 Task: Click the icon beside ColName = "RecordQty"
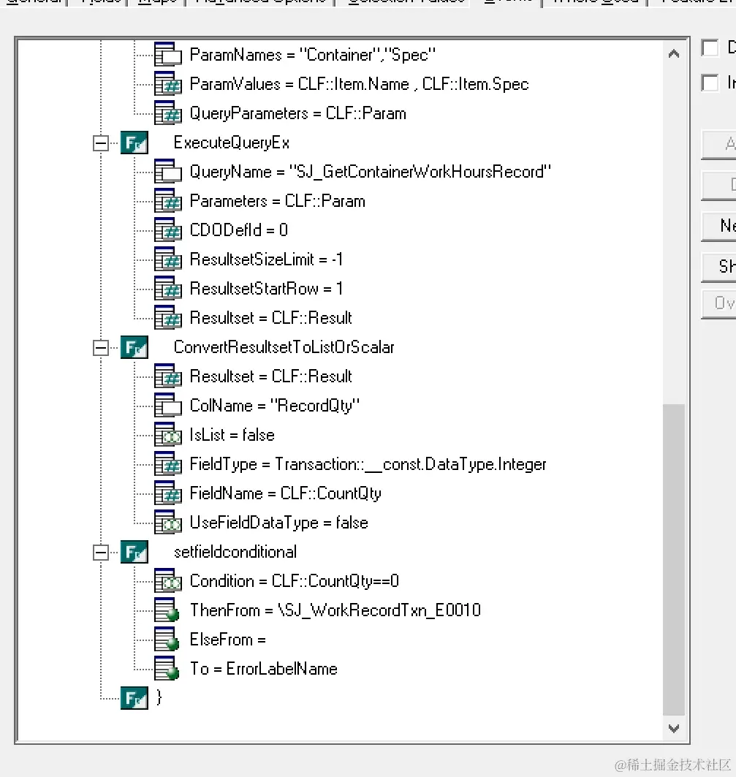point(167,406)
